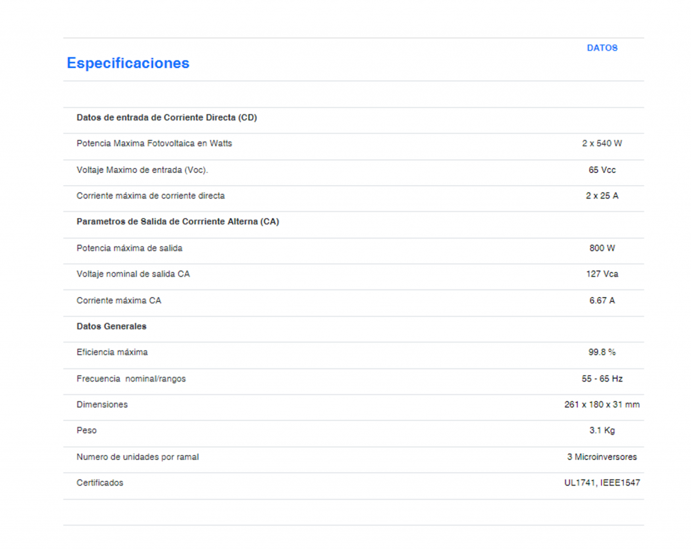Viewport: 691px width, 549px height.
Task: Click the 261 x 180 x 31 mm dimensions value
Action: pos(602,405)
